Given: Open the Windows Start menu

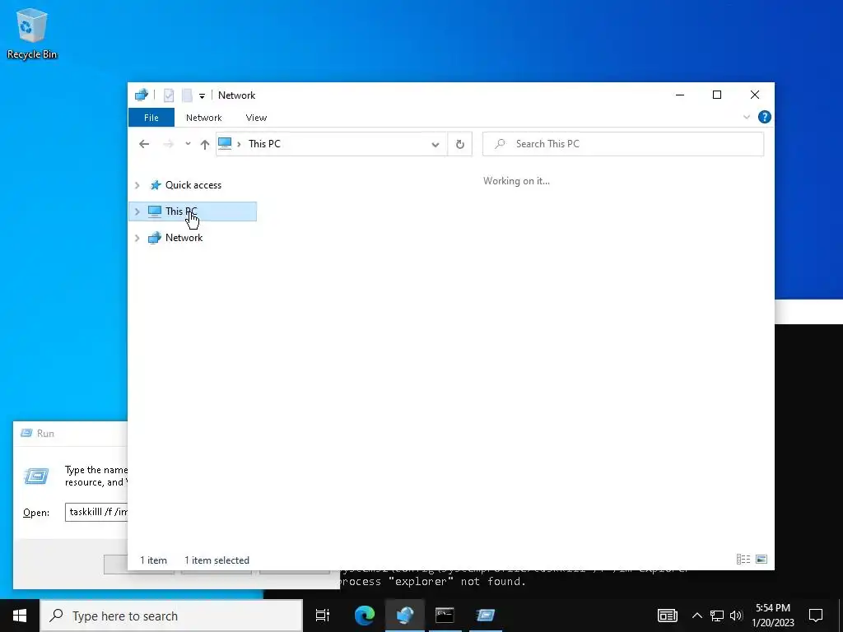Looking at the screenshot, I should (20, 616).
